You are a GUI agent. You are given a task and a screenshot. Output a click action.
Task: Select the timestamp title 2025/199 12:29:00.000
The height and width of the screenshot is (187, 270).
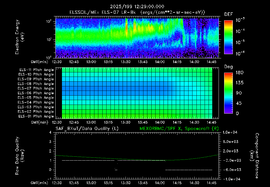[x=137, y=7]
